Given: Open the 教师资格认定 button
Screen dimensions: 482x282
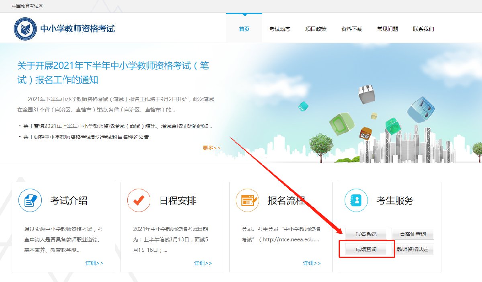Looking at the screenshot, I should pyautogui.click(x=413, y=249).
